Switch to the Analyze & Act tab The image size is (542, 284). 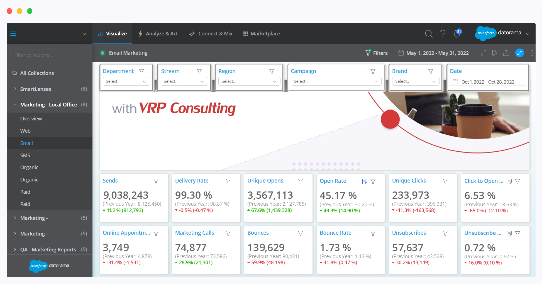click(158, 34)
